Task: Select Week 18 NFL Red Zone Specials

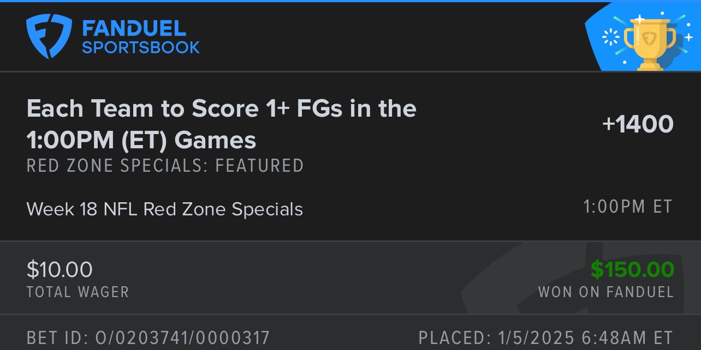Action: pyautogui.click(x=164, y=209)
